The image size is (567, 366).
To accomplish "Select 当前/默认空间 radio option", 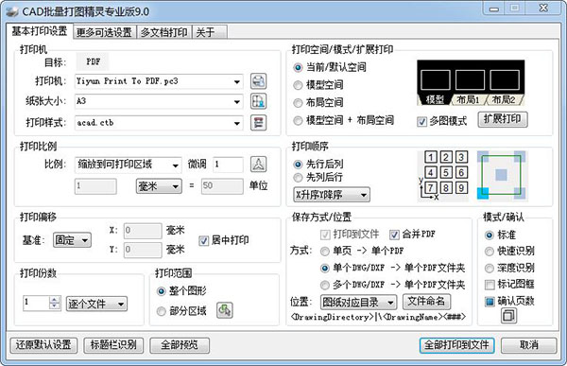I will (x=330, y=67).
